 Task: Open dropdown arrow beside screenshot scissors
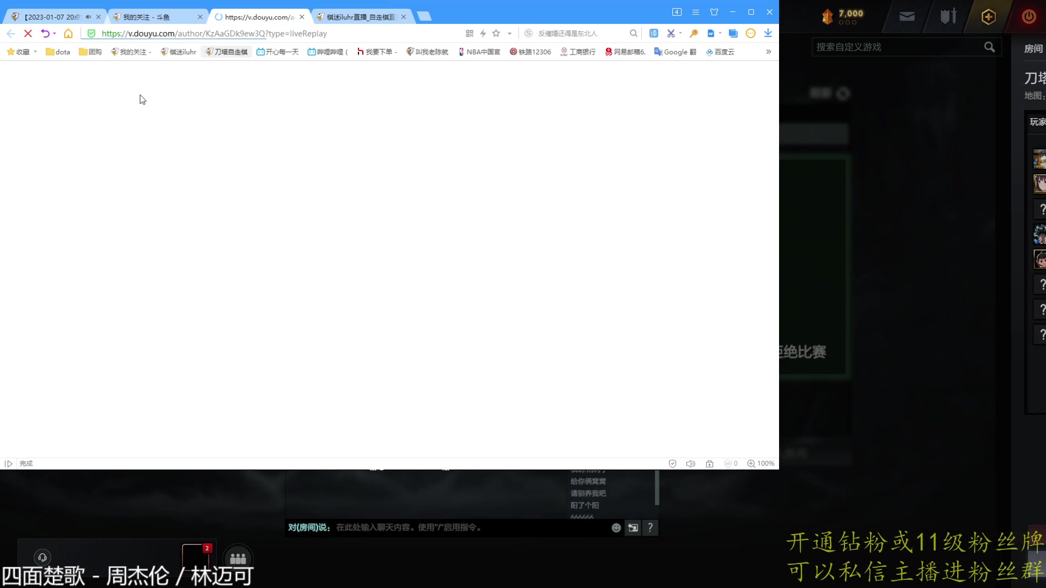click(x=680, y=34)
